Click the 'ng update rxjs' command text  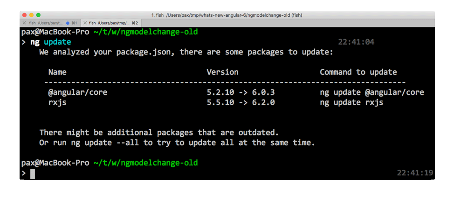[x=351, y=102]
